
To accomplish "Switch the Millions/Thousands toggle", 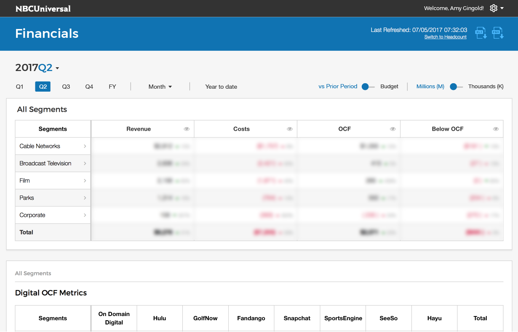I will 456,87.
